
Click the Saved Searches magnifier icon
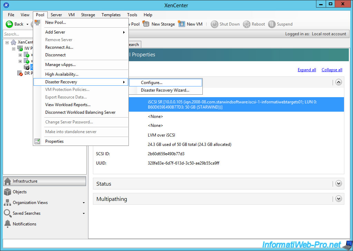coord(8,213)
